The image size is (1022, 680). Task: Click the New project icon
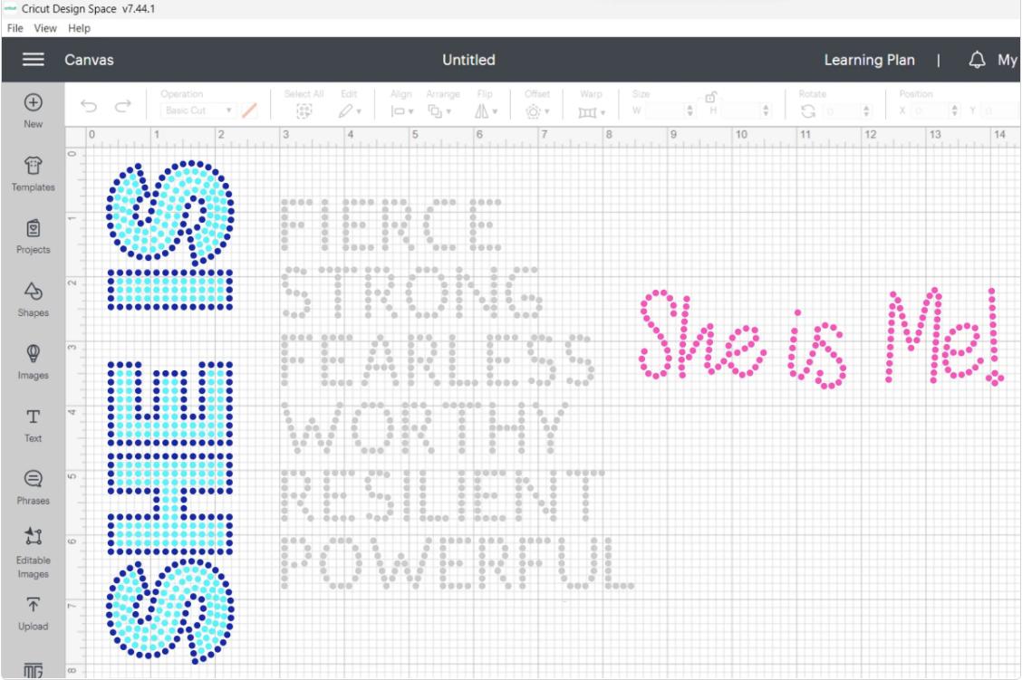tap(34, 102)
